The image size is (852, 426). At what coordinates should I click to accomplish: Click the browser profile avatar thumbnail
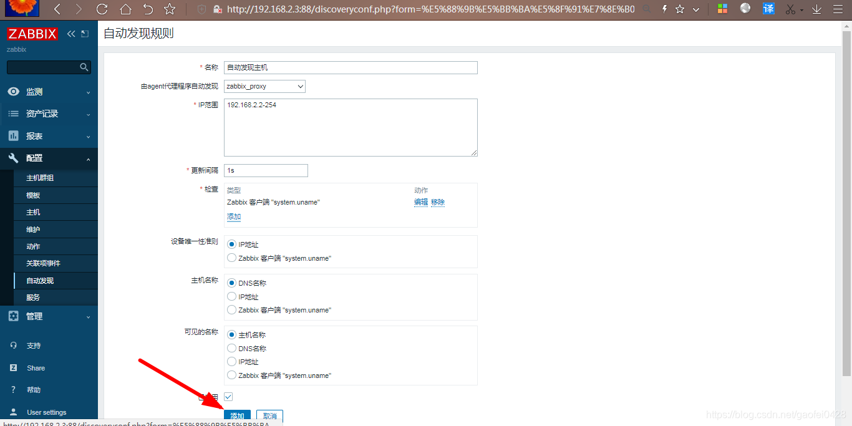[x=22, y=8]
